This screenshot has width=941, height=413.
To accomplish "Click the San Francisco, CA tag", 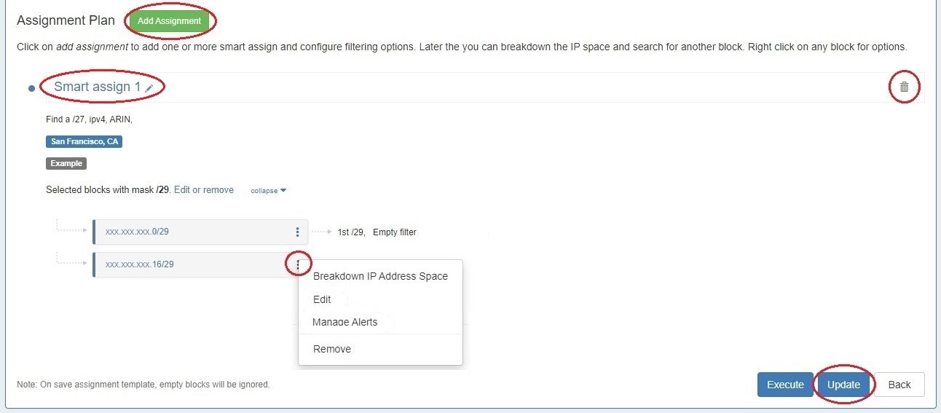I will [x=84, y=142].
